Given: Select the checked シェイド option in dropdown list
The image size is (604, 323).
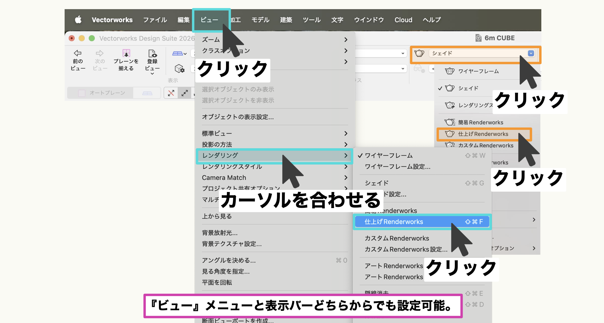Looking at the screenshot, I should [x=468, y=88].
